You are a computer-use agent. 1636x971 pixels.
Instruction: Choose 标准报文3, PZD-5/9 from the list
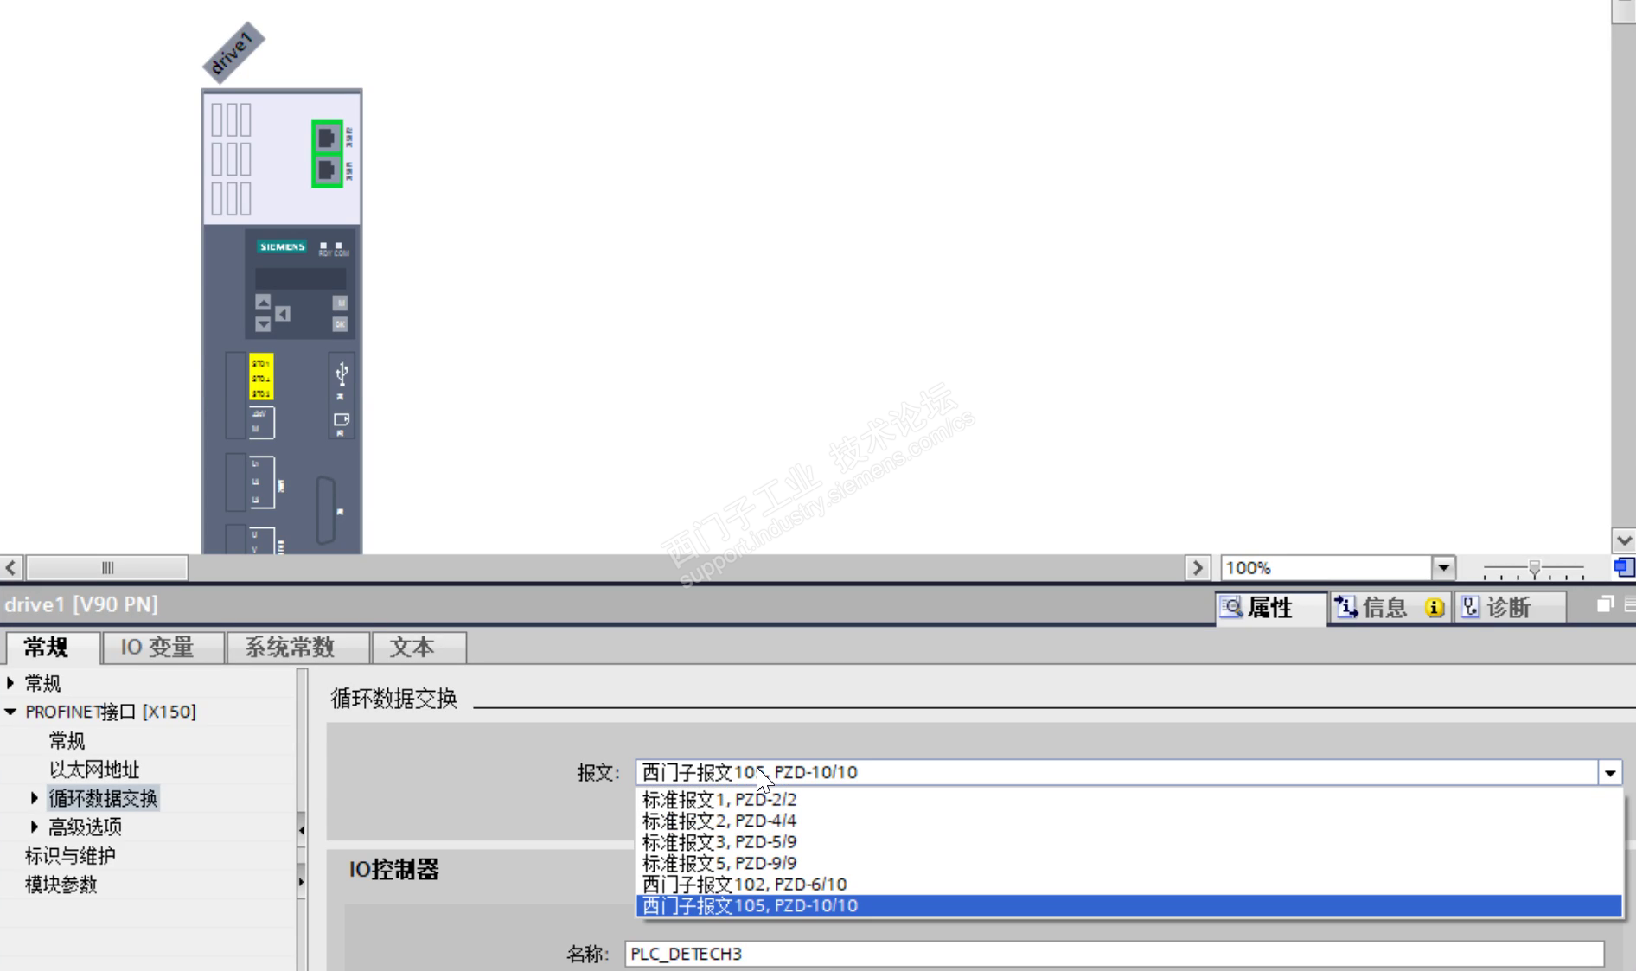coord(1129,842)
